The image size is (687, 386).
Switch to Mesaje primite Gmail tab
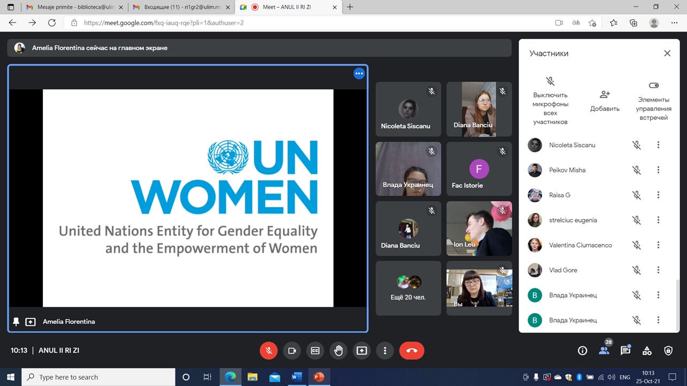coord(74,7)
